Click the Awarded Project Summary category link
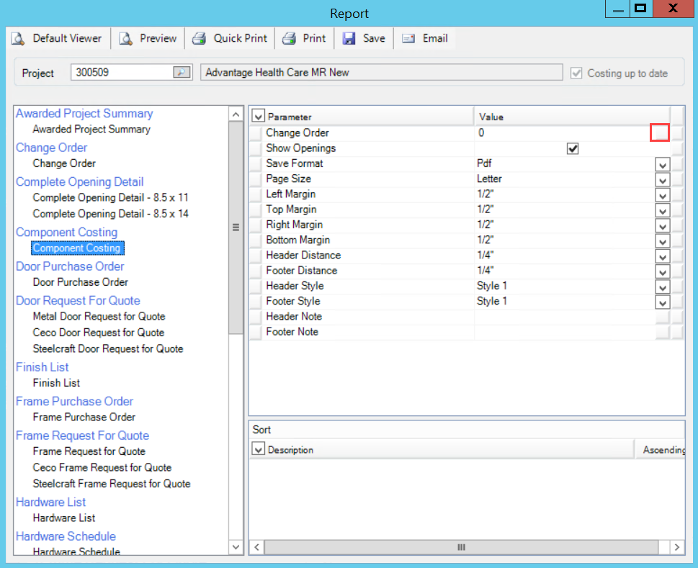698x568 pixels. pyautogui.click(x=84, y=114)
